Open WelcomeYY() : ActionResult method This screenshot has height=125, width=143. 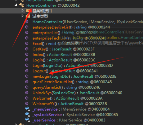(70, 104)
